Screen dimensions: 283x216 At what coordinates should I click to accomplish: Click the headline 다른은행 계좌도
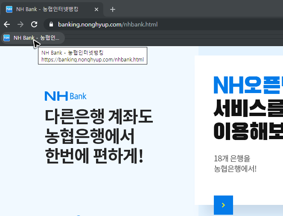coord(99,117)
